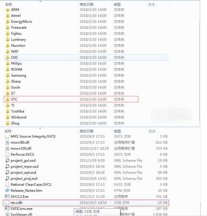Select the OKI folder row
This screenshot has height=216, width=207.
click(86, 58)
